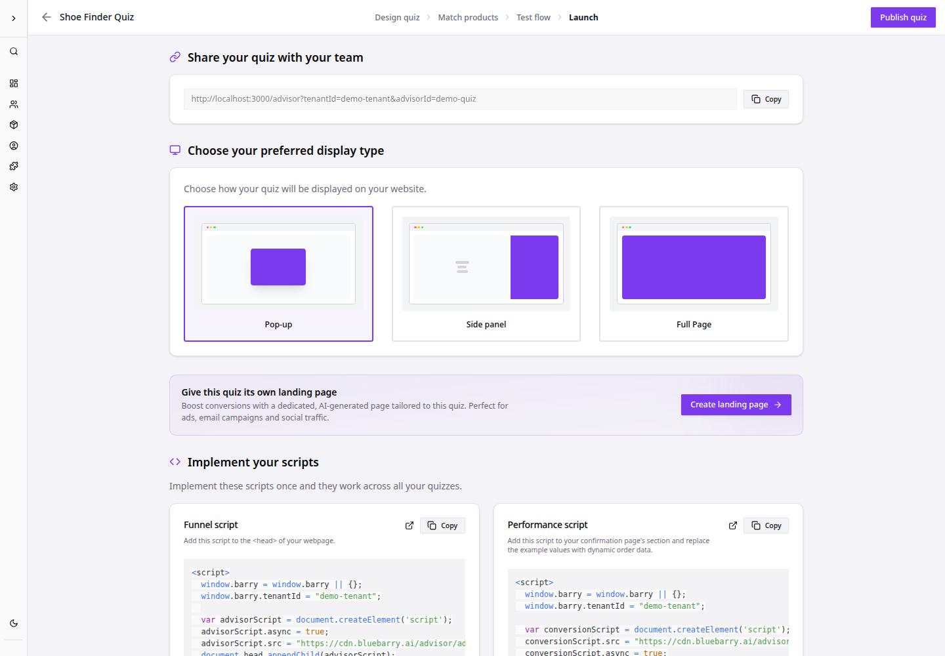The height and width of the screenshot is (656, 945).
Task: Toggle dark mode with the moon icon
Action: 14,623
